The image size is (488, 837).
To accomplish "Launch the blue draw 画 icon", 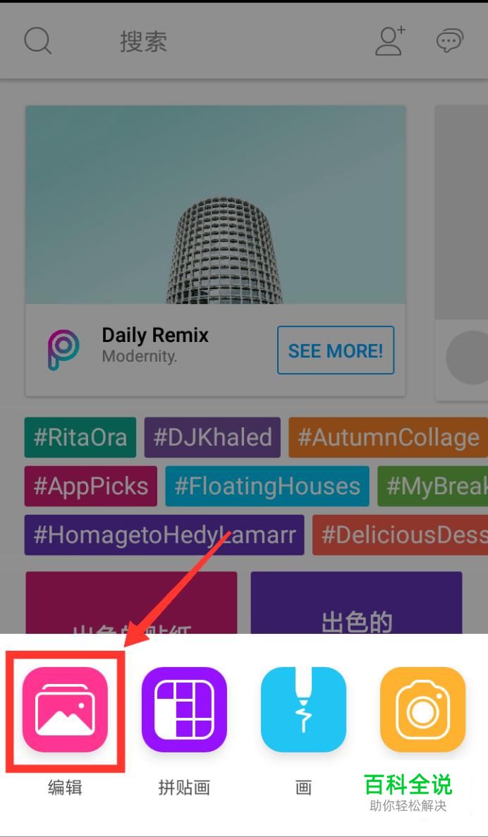I will 303,709.
